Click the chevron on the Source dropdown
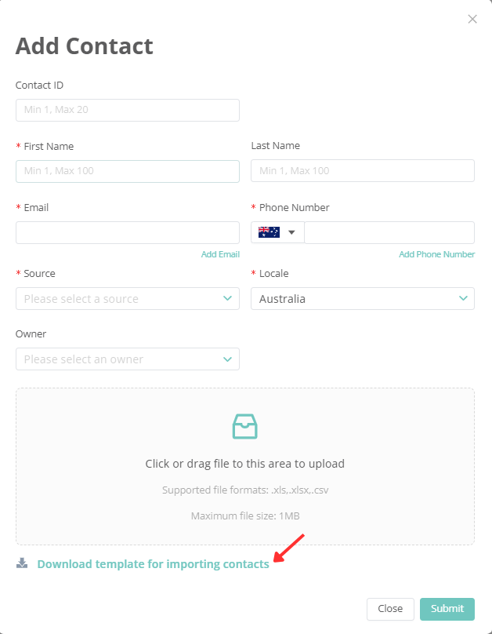 pos(229,298)
